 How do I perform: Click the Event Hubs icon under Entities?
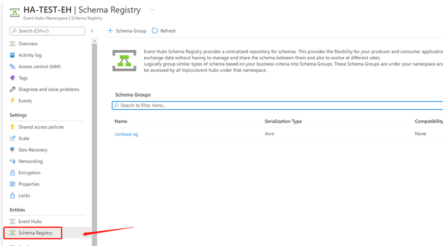coord(12,222)
